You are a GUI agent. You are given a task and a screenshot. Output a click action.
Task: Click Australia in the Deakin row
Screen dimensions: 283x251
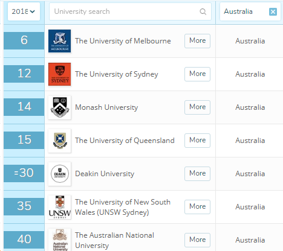(250, 174)
